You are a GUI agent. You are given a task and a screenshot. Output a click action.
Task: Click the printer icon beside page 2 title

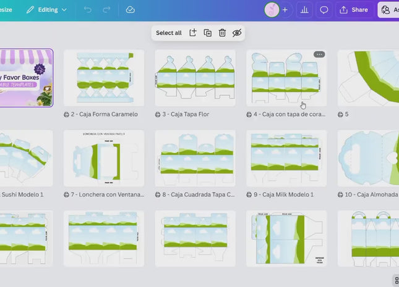66,115
